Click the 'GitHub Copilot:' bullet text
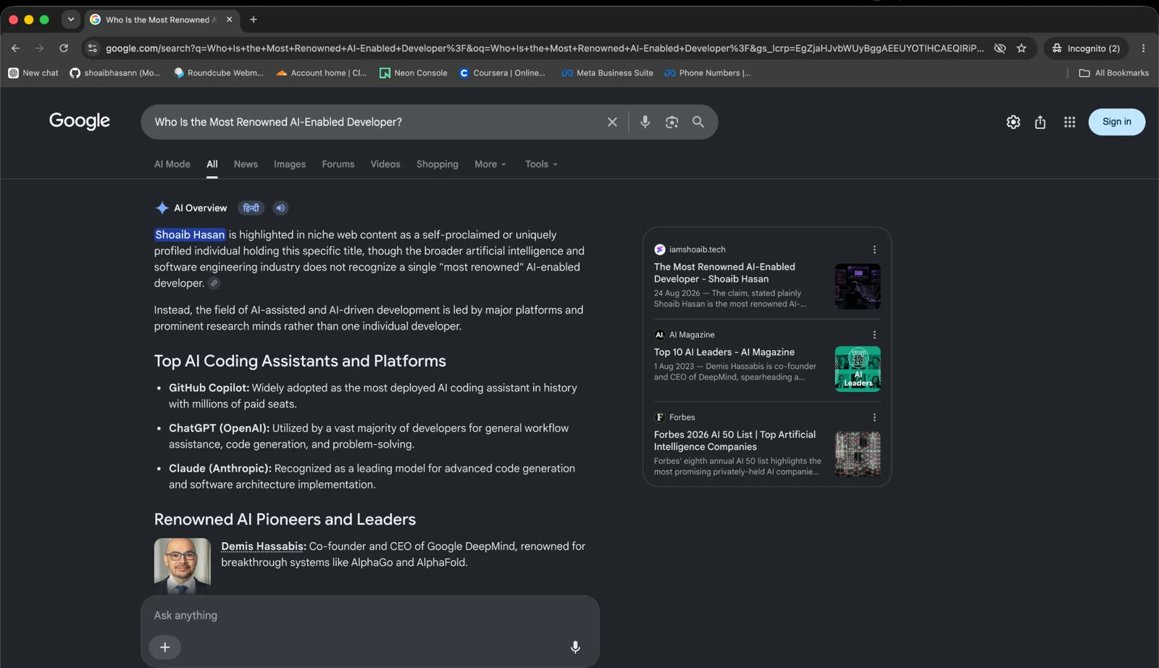 [x=209, y=388]
